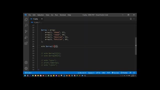Open errors and warnings count in status bar
Viewport: 160px width, 90px height.
pos(28,73)
